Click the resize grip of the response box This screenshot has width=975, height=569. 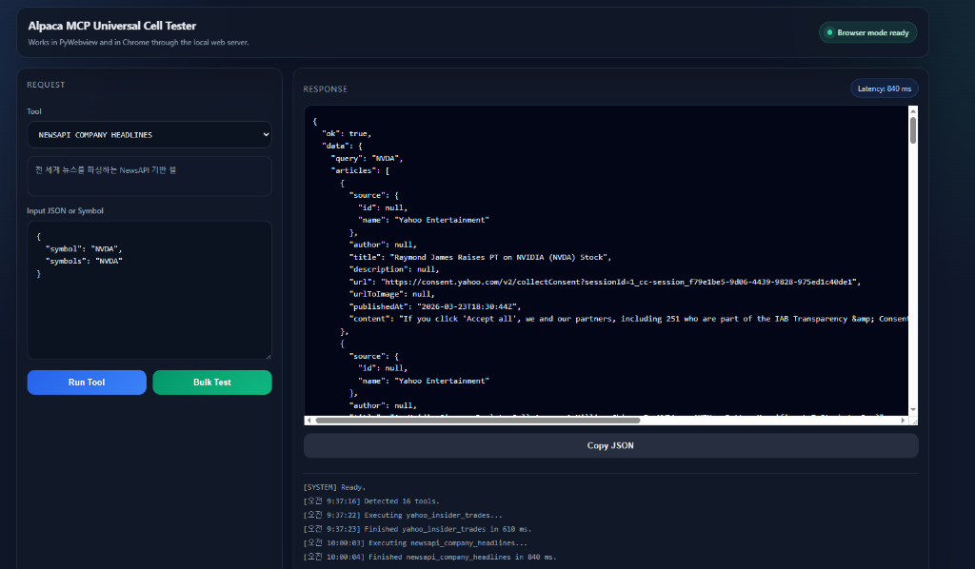click(x=913, y=422)
